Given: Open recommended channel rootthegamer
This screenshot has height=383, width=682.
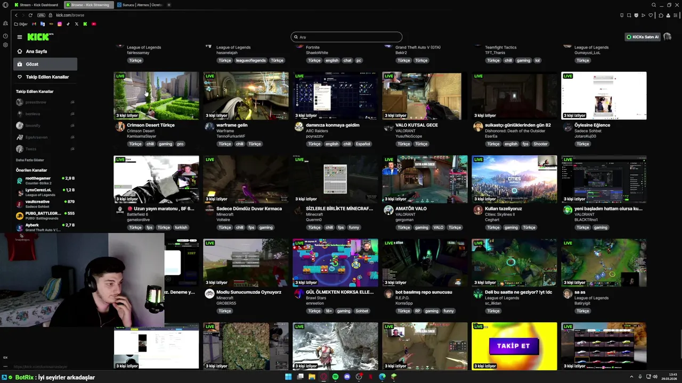Looking at the screenshot, I should pyautogui.click(x=45, y=181).
